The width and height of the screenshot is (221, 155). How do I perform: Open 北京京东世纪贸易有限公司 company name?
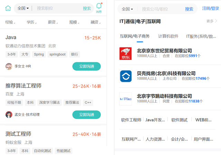tap(164, 51)
